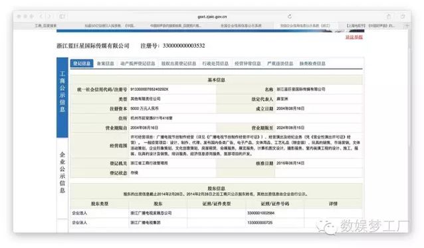Show all tabs with the tab overview icon

403,17
